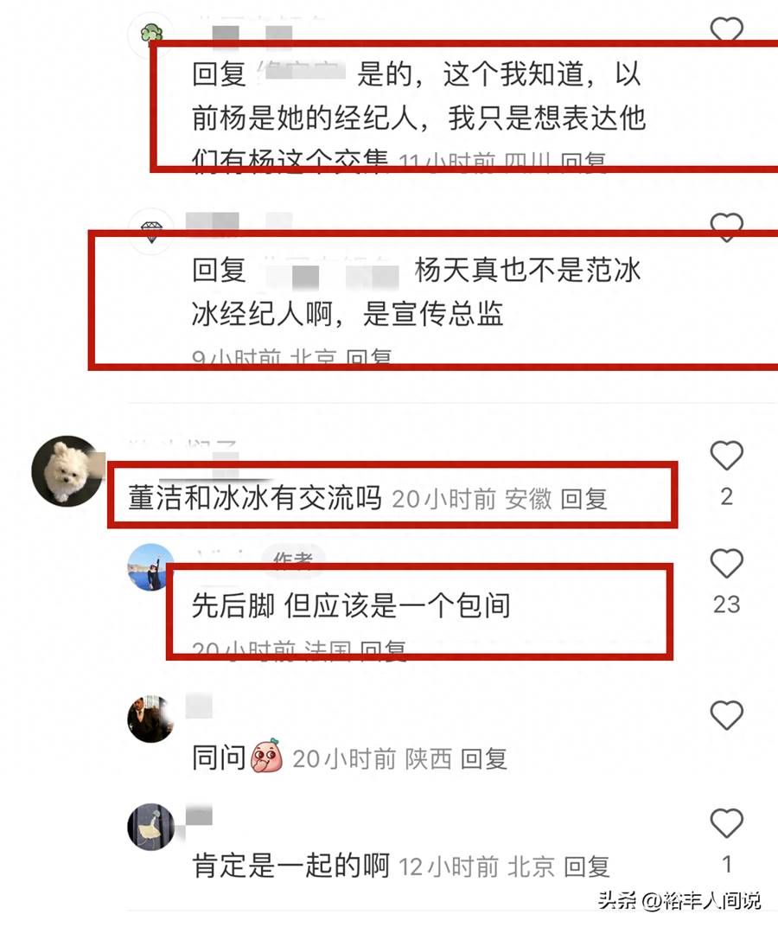Tap the 作者 badge next to author
This screenshot has height=927, width=778.
point(293,558)
